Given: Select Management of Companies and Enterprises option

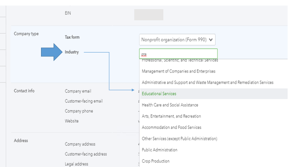Looking at the screenshot, I should 178,71.
